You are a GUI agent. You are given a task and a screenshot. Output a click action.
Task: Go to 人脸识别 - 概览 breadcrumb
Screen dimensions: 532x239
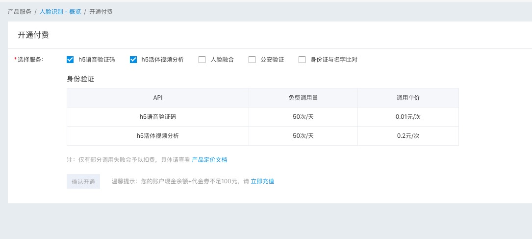[60, 11]
